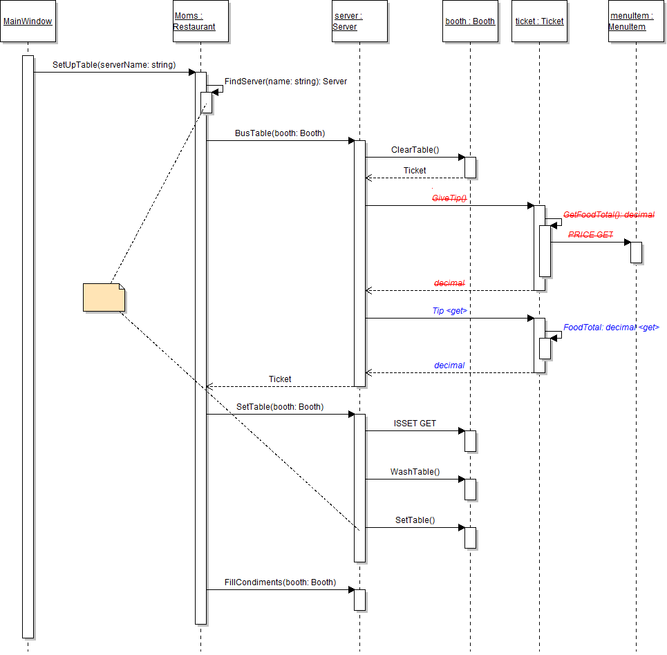Image resolution: width=667 pixels, height=655 pixels.
Task: Click the server : Server object box
Action: pos(359,21)
